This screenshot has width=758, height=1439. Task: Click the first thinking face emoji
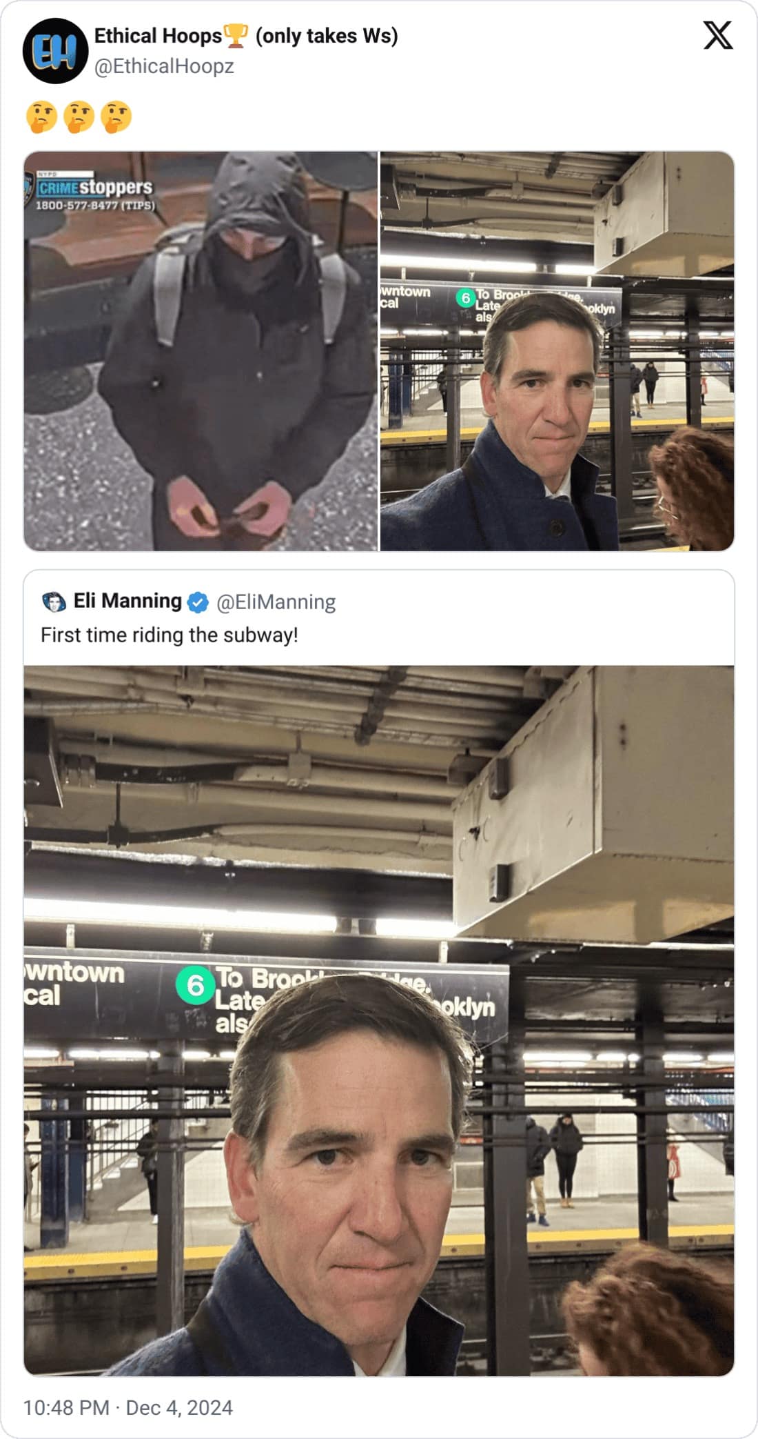click(41, 117)
